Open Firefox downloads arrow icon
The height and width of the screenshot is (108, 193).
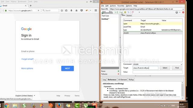[71, 10]
